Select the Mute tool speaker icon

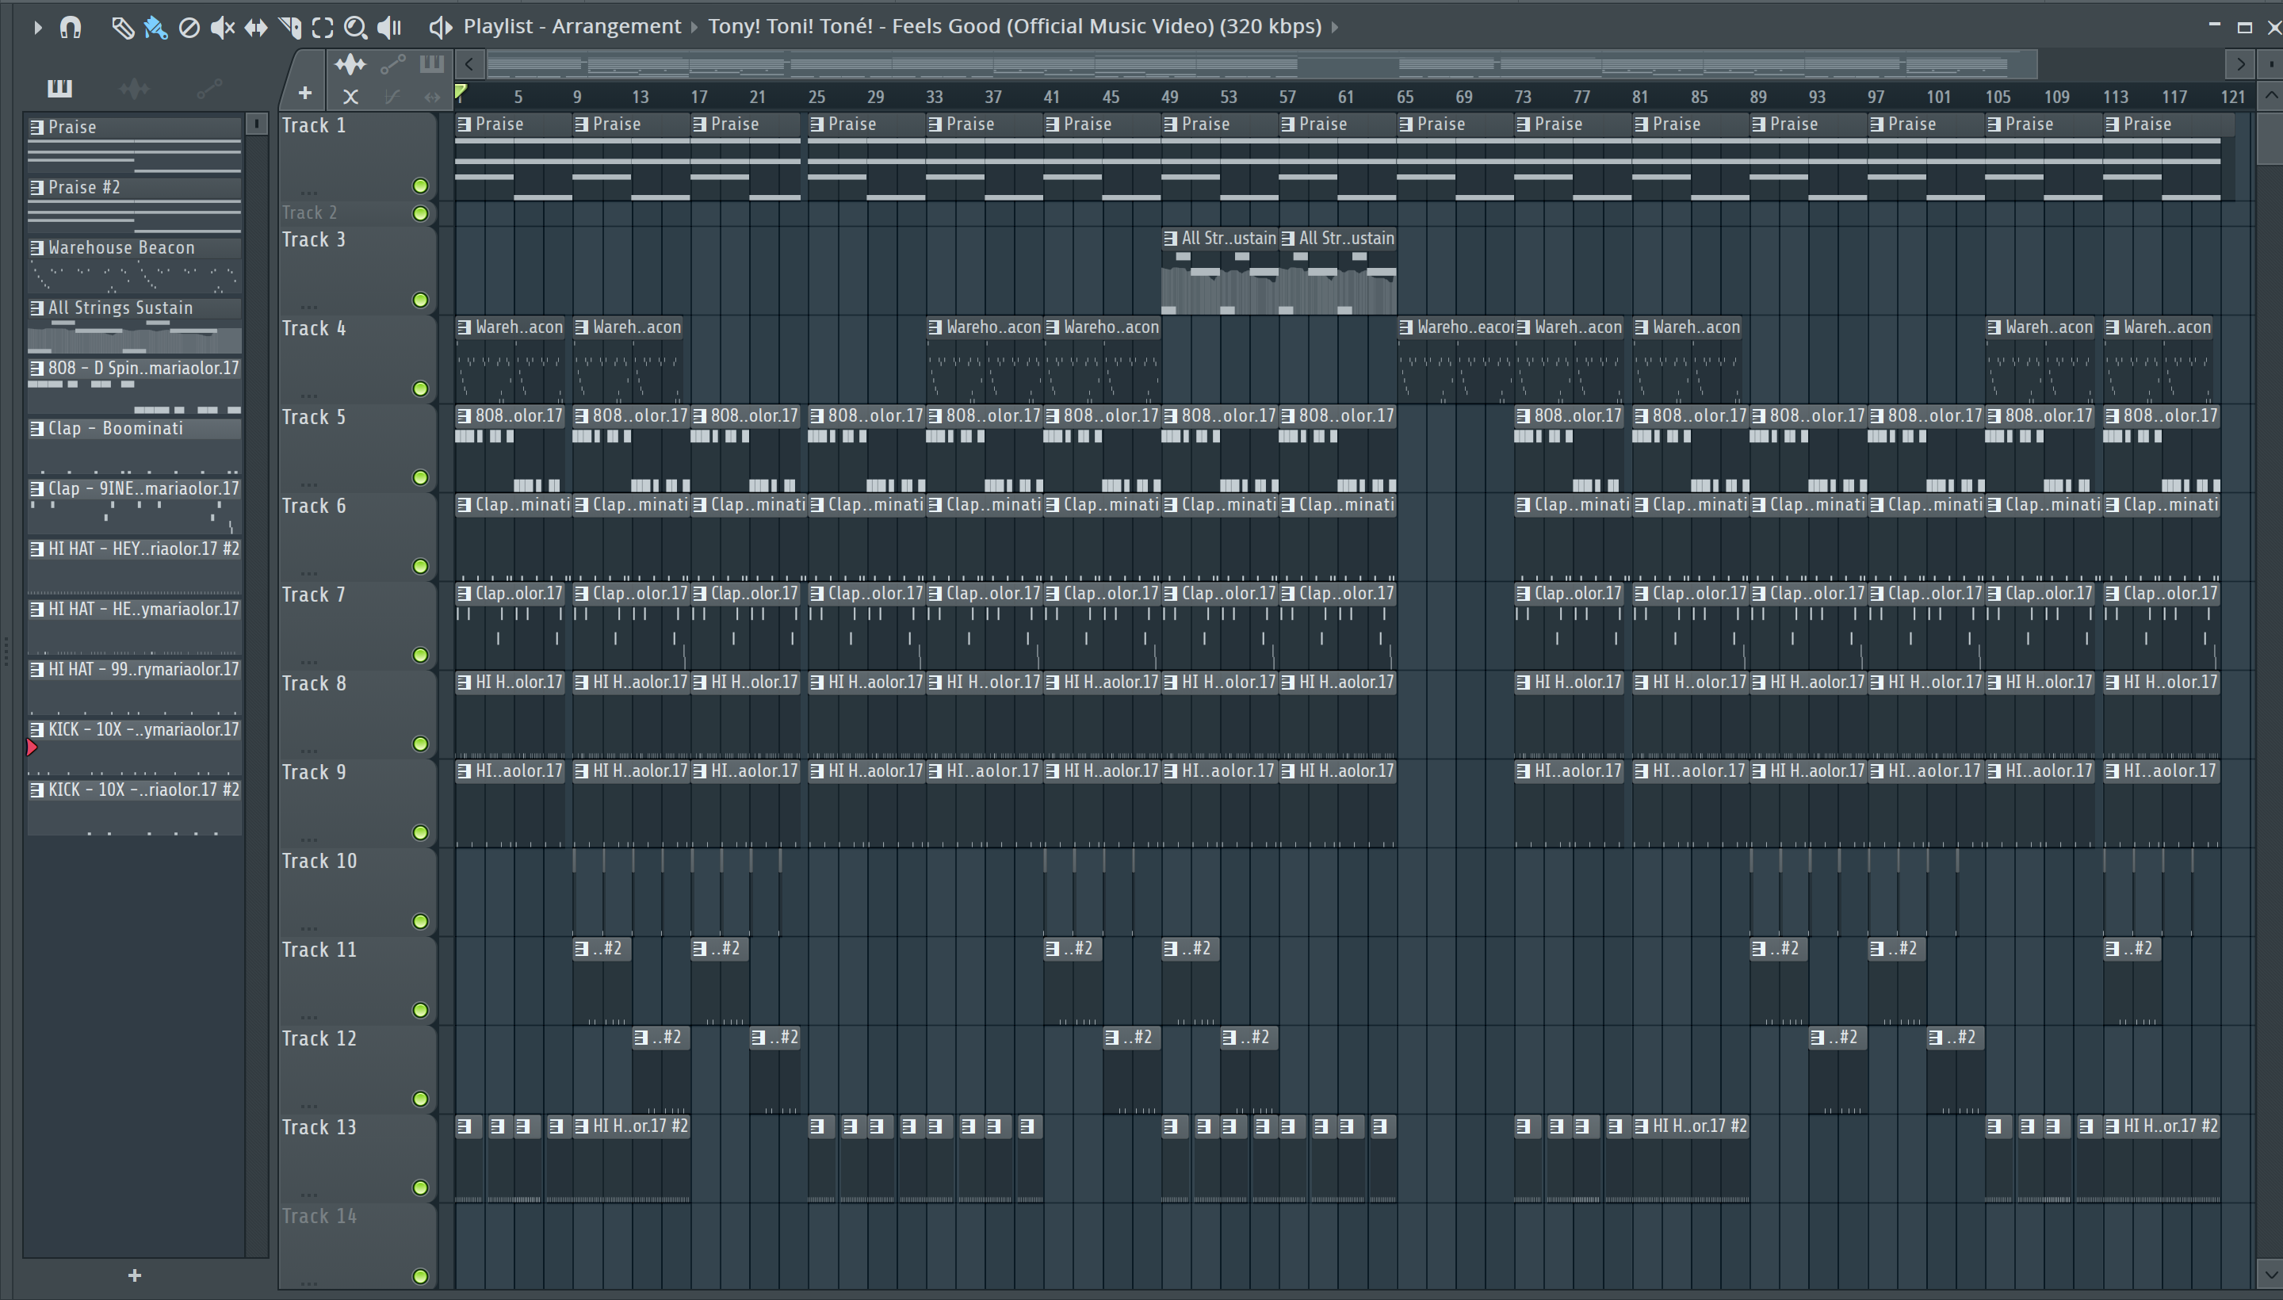point(222,28)
